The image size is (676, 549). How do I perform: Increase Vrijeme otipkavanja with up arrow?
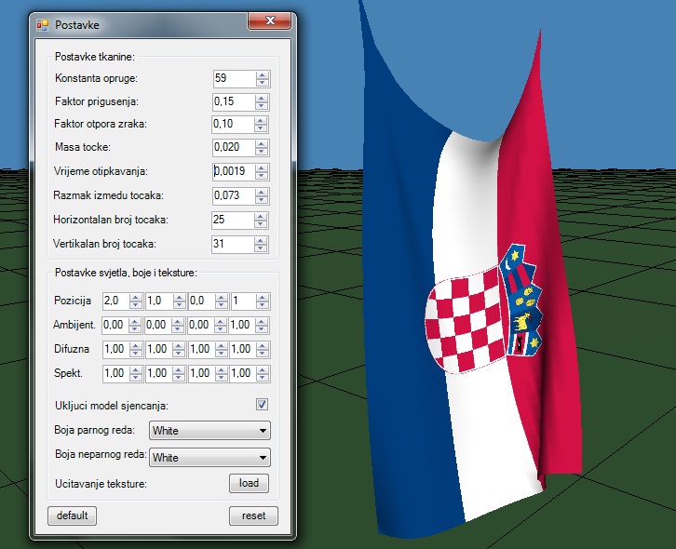(x=262, y=168)
